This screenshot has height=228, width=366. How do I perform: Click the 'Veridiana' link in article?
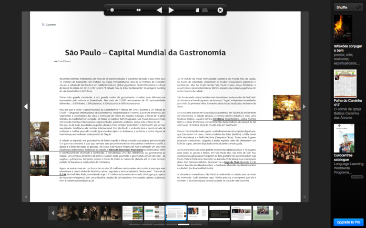click(x=218, y=119)
